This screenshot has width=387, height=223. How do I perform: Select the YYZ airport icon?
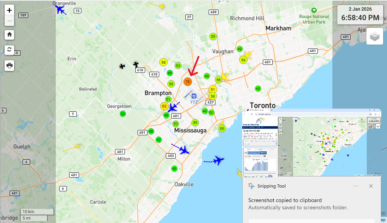pyautogui.click(x=194, y=95)
